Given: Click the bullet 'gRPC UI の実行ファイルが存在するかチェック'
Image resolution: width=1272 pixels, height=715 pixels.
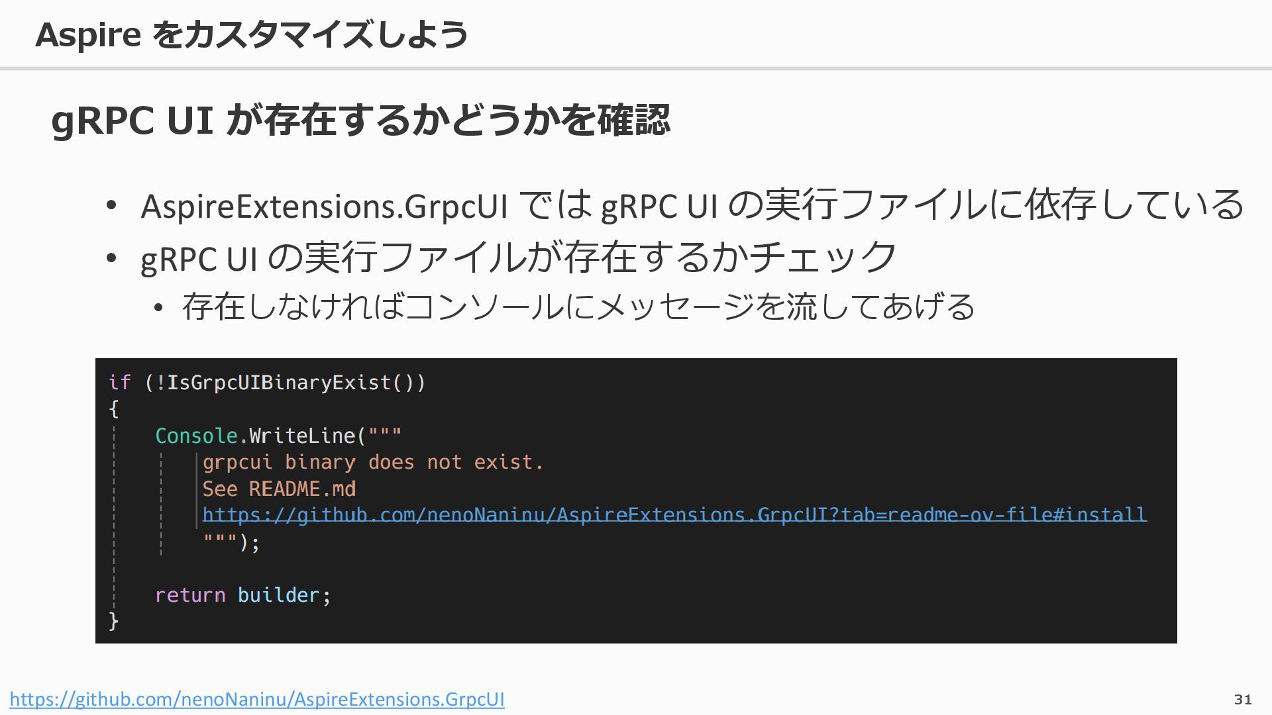Looking at the screenshot, I should point(518,258).
